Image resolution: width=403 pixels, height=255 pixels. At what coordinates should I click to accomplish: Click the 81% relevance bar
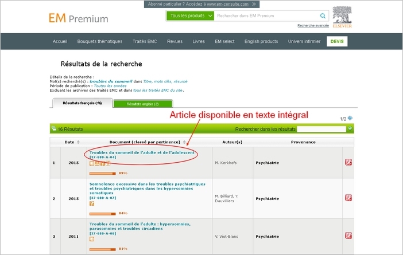pos(103,249)
